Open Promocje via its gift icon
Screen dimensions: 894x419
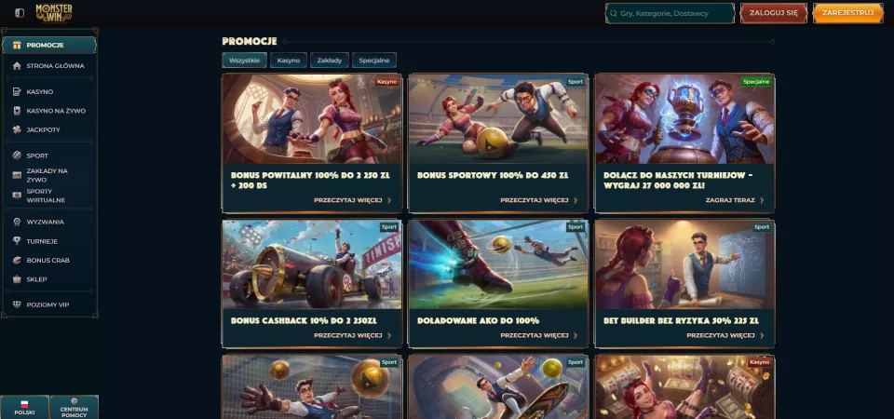17,45
